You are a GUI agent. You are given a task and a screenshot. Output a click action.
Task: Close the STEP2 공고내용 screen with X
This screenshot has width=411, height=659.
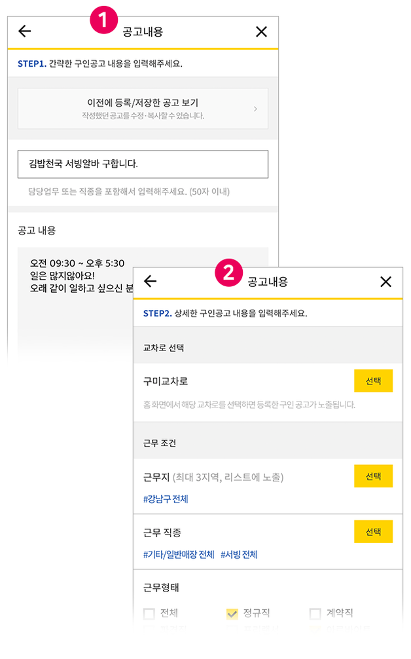pos(385,282)
